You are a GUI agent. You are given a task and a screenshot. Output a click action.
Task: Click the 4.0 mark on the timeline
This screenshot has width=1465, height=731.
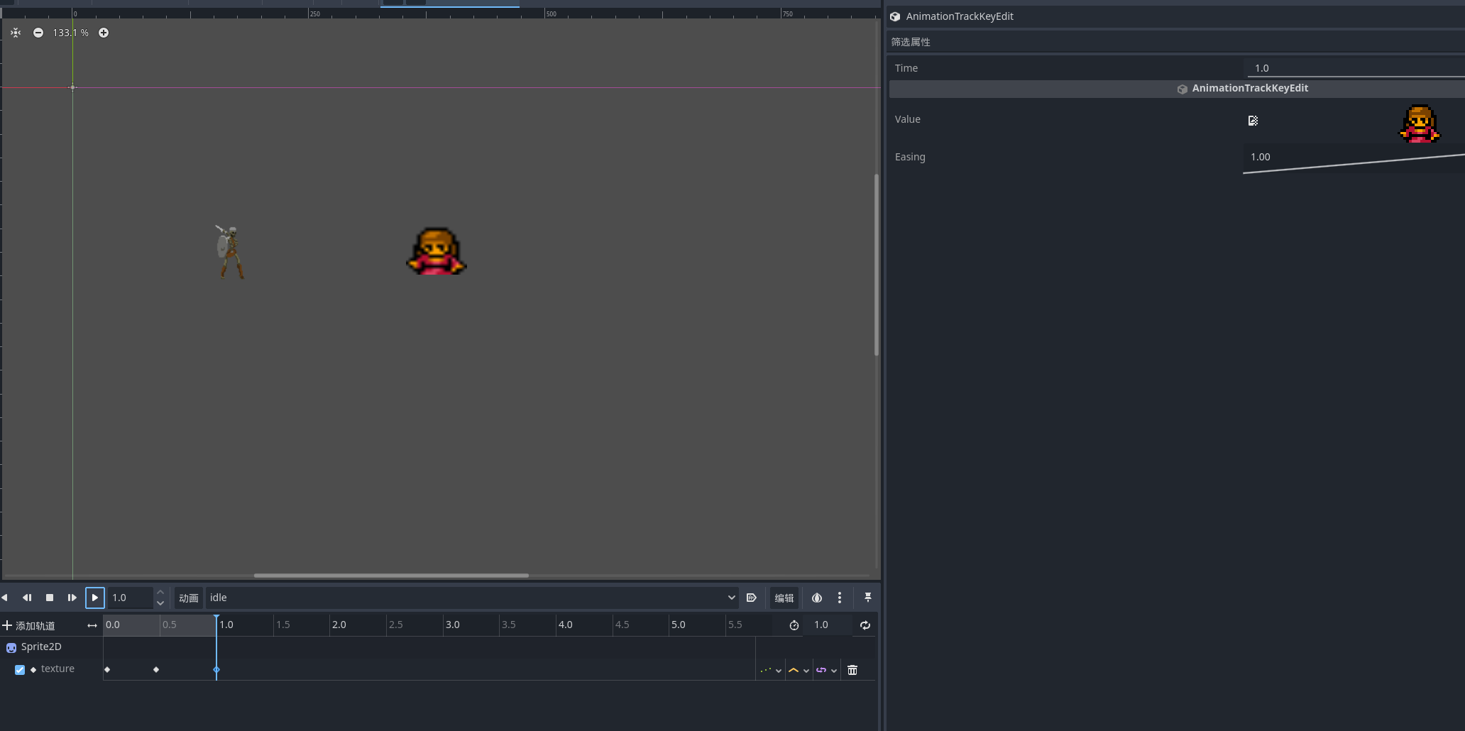pos(566,625)
